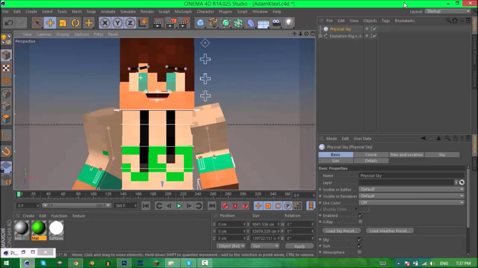Image resolution: width=478 pixels, height=268 pixels.
Task: Click the Apply coordinates button
Action: pyautogui.click(x=299, y=246)
